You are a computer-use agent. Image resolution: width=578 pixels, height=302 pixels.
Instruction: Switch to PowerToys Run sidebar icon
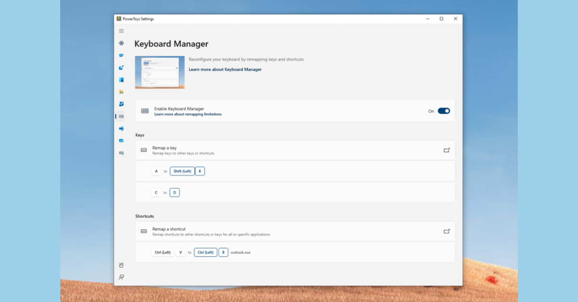point(121,141)
